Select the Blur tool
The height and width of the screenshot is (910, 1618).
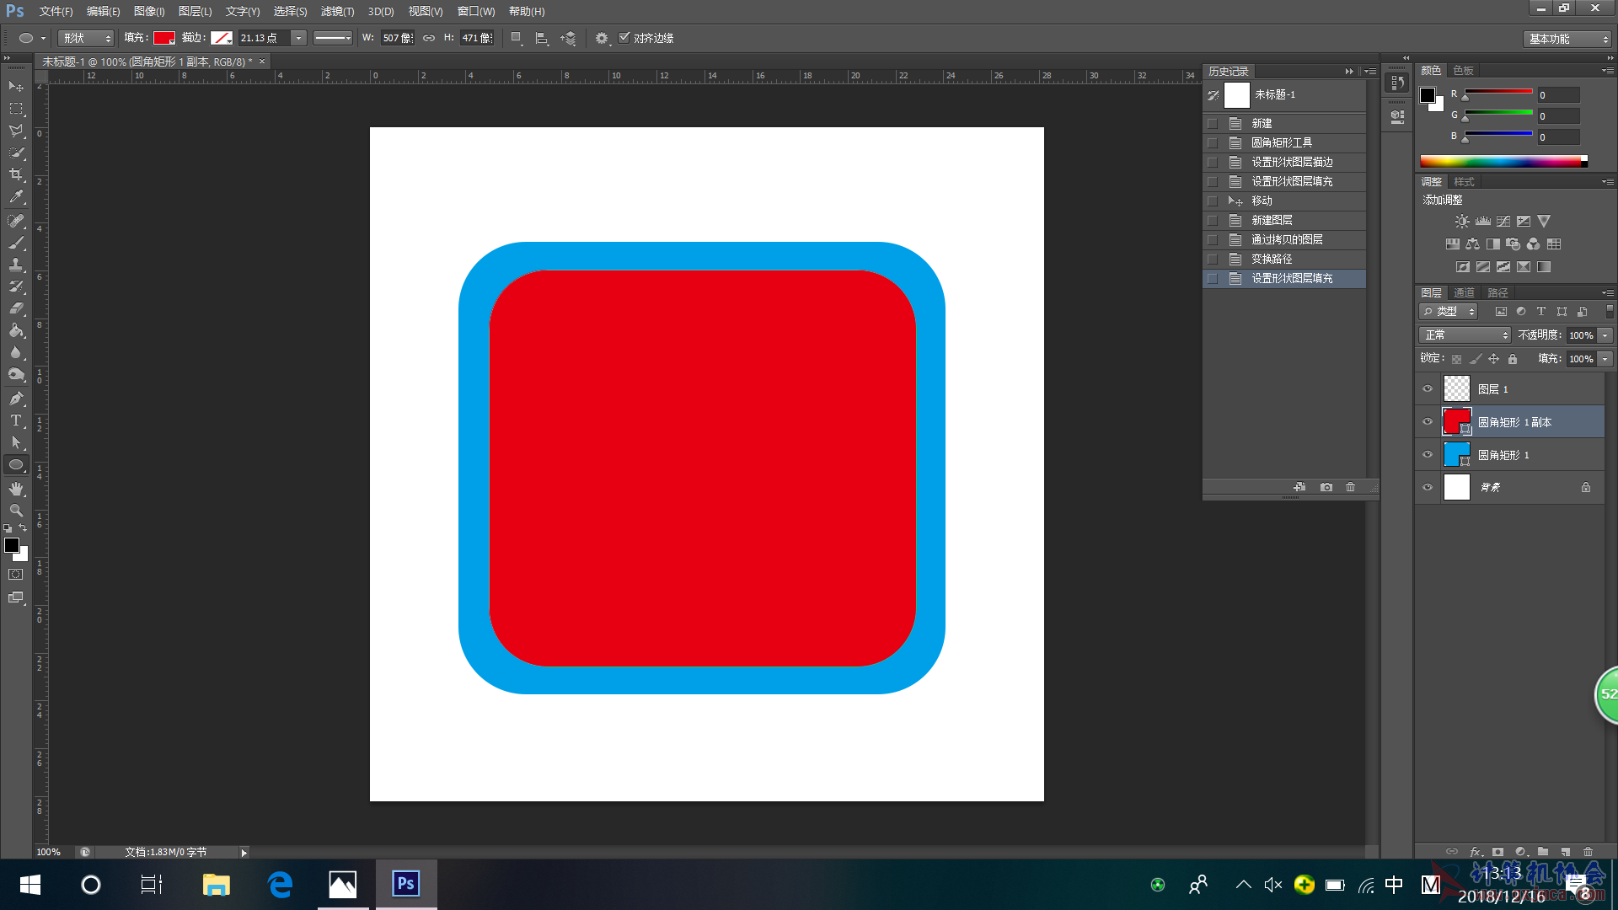(x=16, y=352)
